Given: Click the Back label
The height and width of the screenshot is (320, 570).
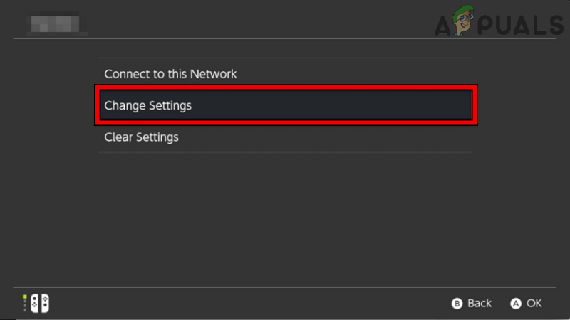Looking at the screenshot, I should [x=480, y=304].
